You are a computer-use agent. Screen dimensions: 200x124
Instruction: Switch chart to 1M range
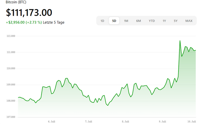point(126,21)
